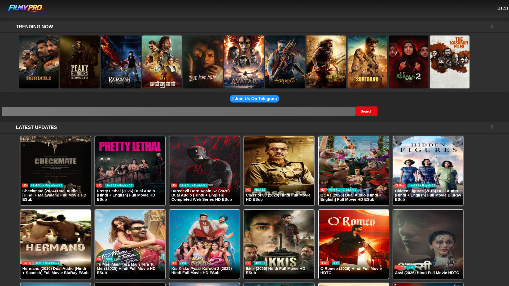
Task: Open the Border 2 trending poster
Action: 39,62
